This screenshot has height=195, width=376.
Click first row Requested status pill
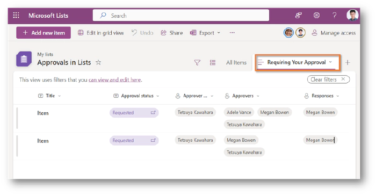[134, 113]
